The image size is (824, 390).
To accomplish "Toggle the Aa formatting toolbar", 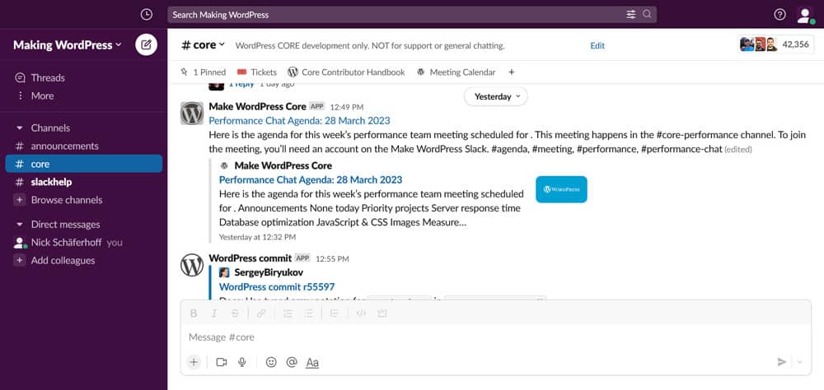I will click(312, 362).
